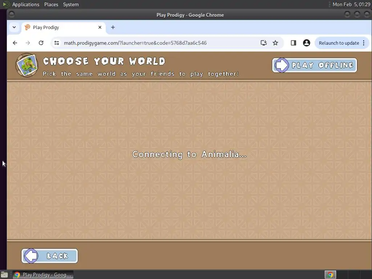Click the browser forward arrow
372x279 pixels.
pos(28,43)
